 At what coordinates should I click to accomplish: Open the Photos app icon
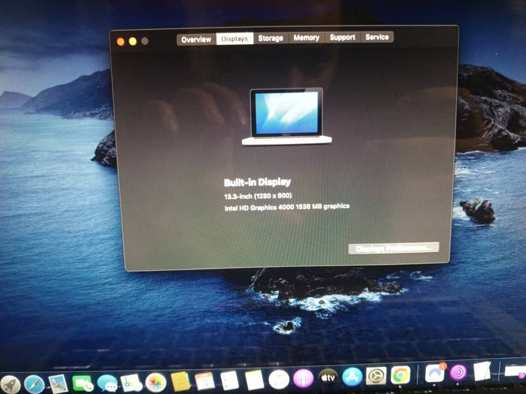[155, 382]
